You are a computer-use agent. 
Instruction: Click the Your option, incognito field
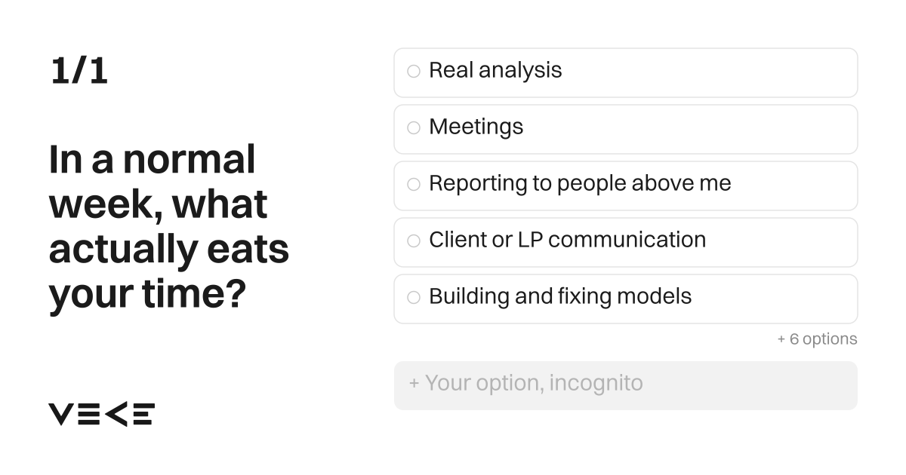click(626, 385)
